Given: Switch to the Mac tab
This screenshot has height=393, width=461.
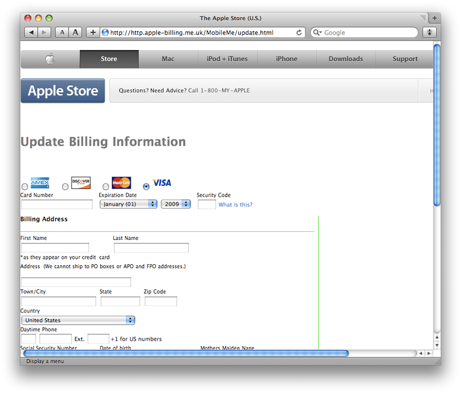Looking at the screenshot, I should (x=168, y=59).
